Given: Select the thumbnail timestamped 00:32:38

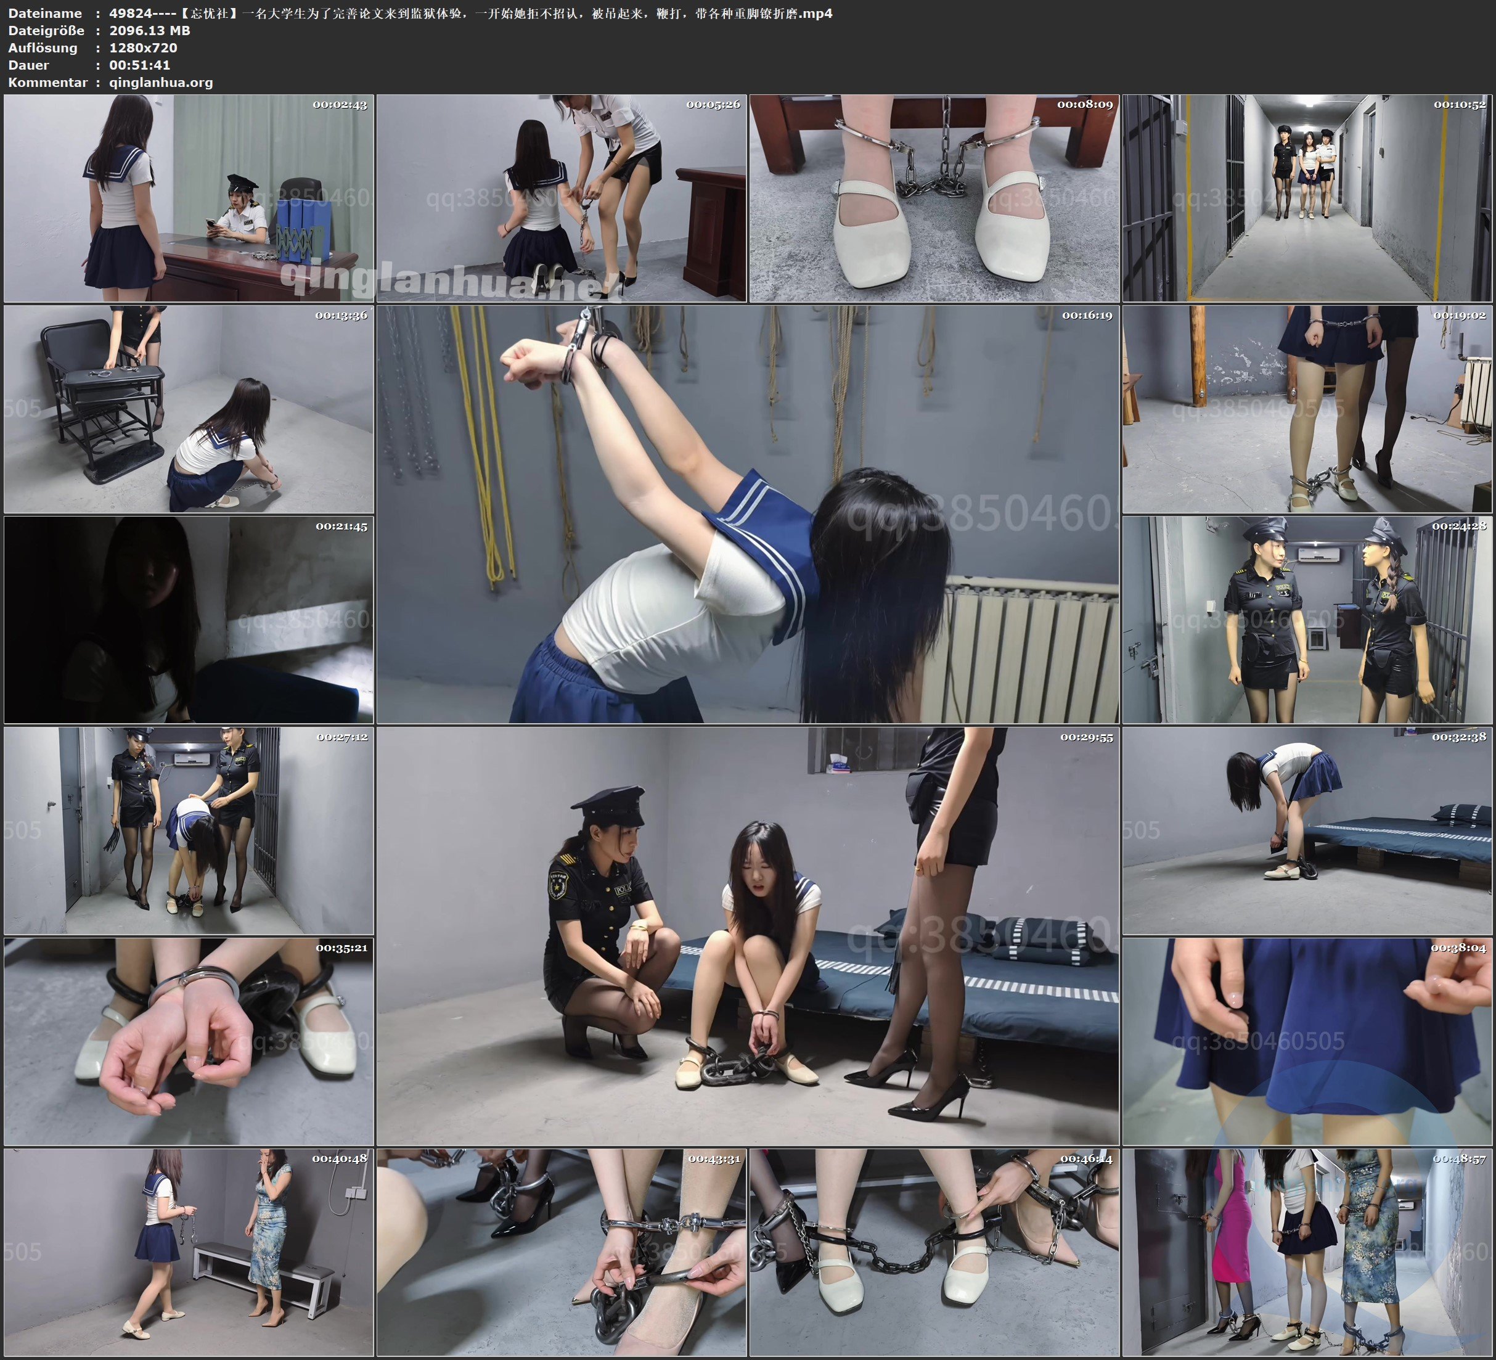Looking at the screenshot, I should click(x=1307, y=830).
